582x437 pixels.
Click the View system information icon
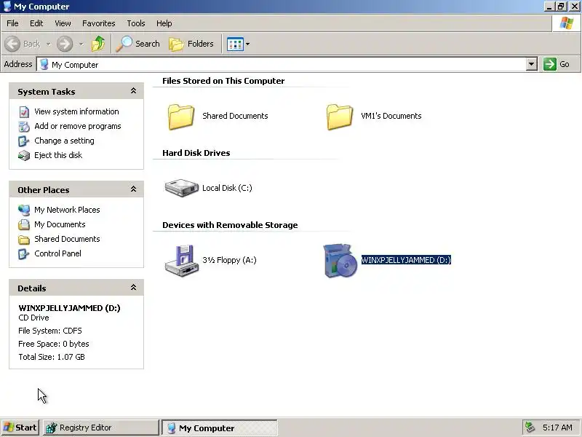click(x=24, y=112)
